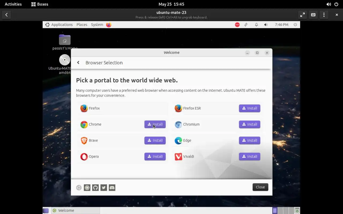Click the greyed Ubuntu MATE logo in footer
343x214 pixels.
[x=79, y=188]
